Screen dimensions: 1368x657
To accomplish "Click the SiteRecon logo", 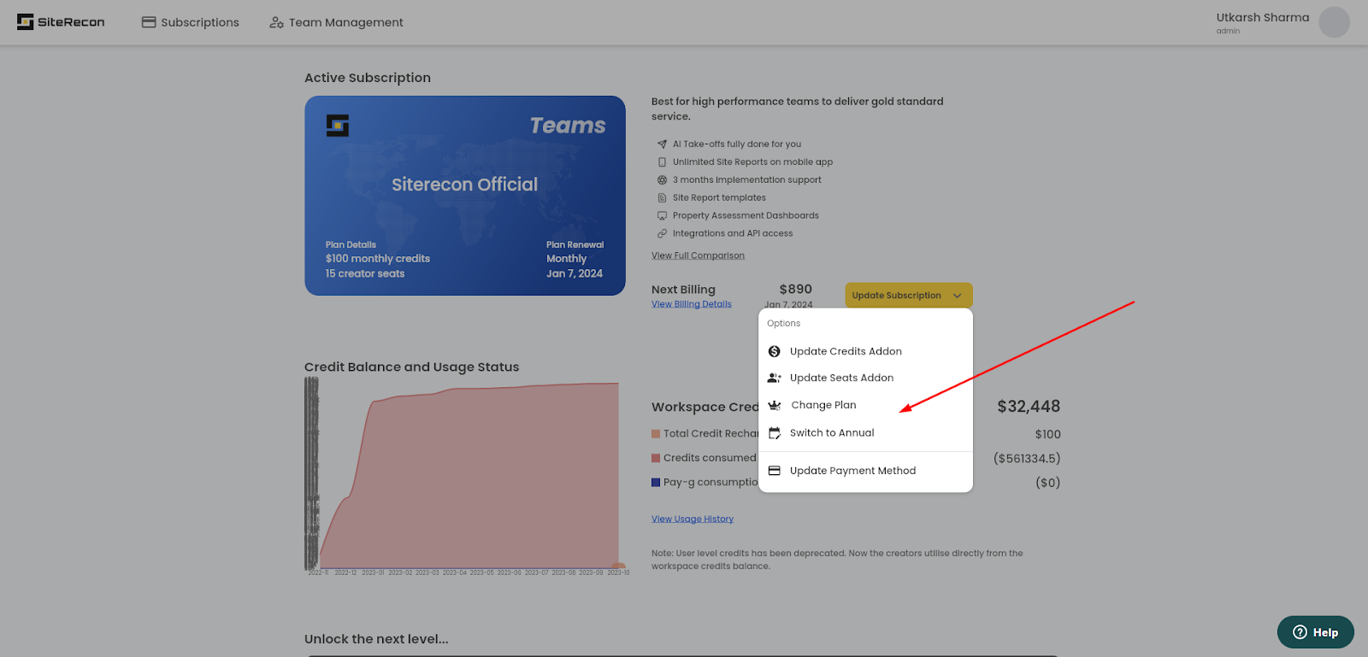I will pyautogui.click(x=61, y=22).
